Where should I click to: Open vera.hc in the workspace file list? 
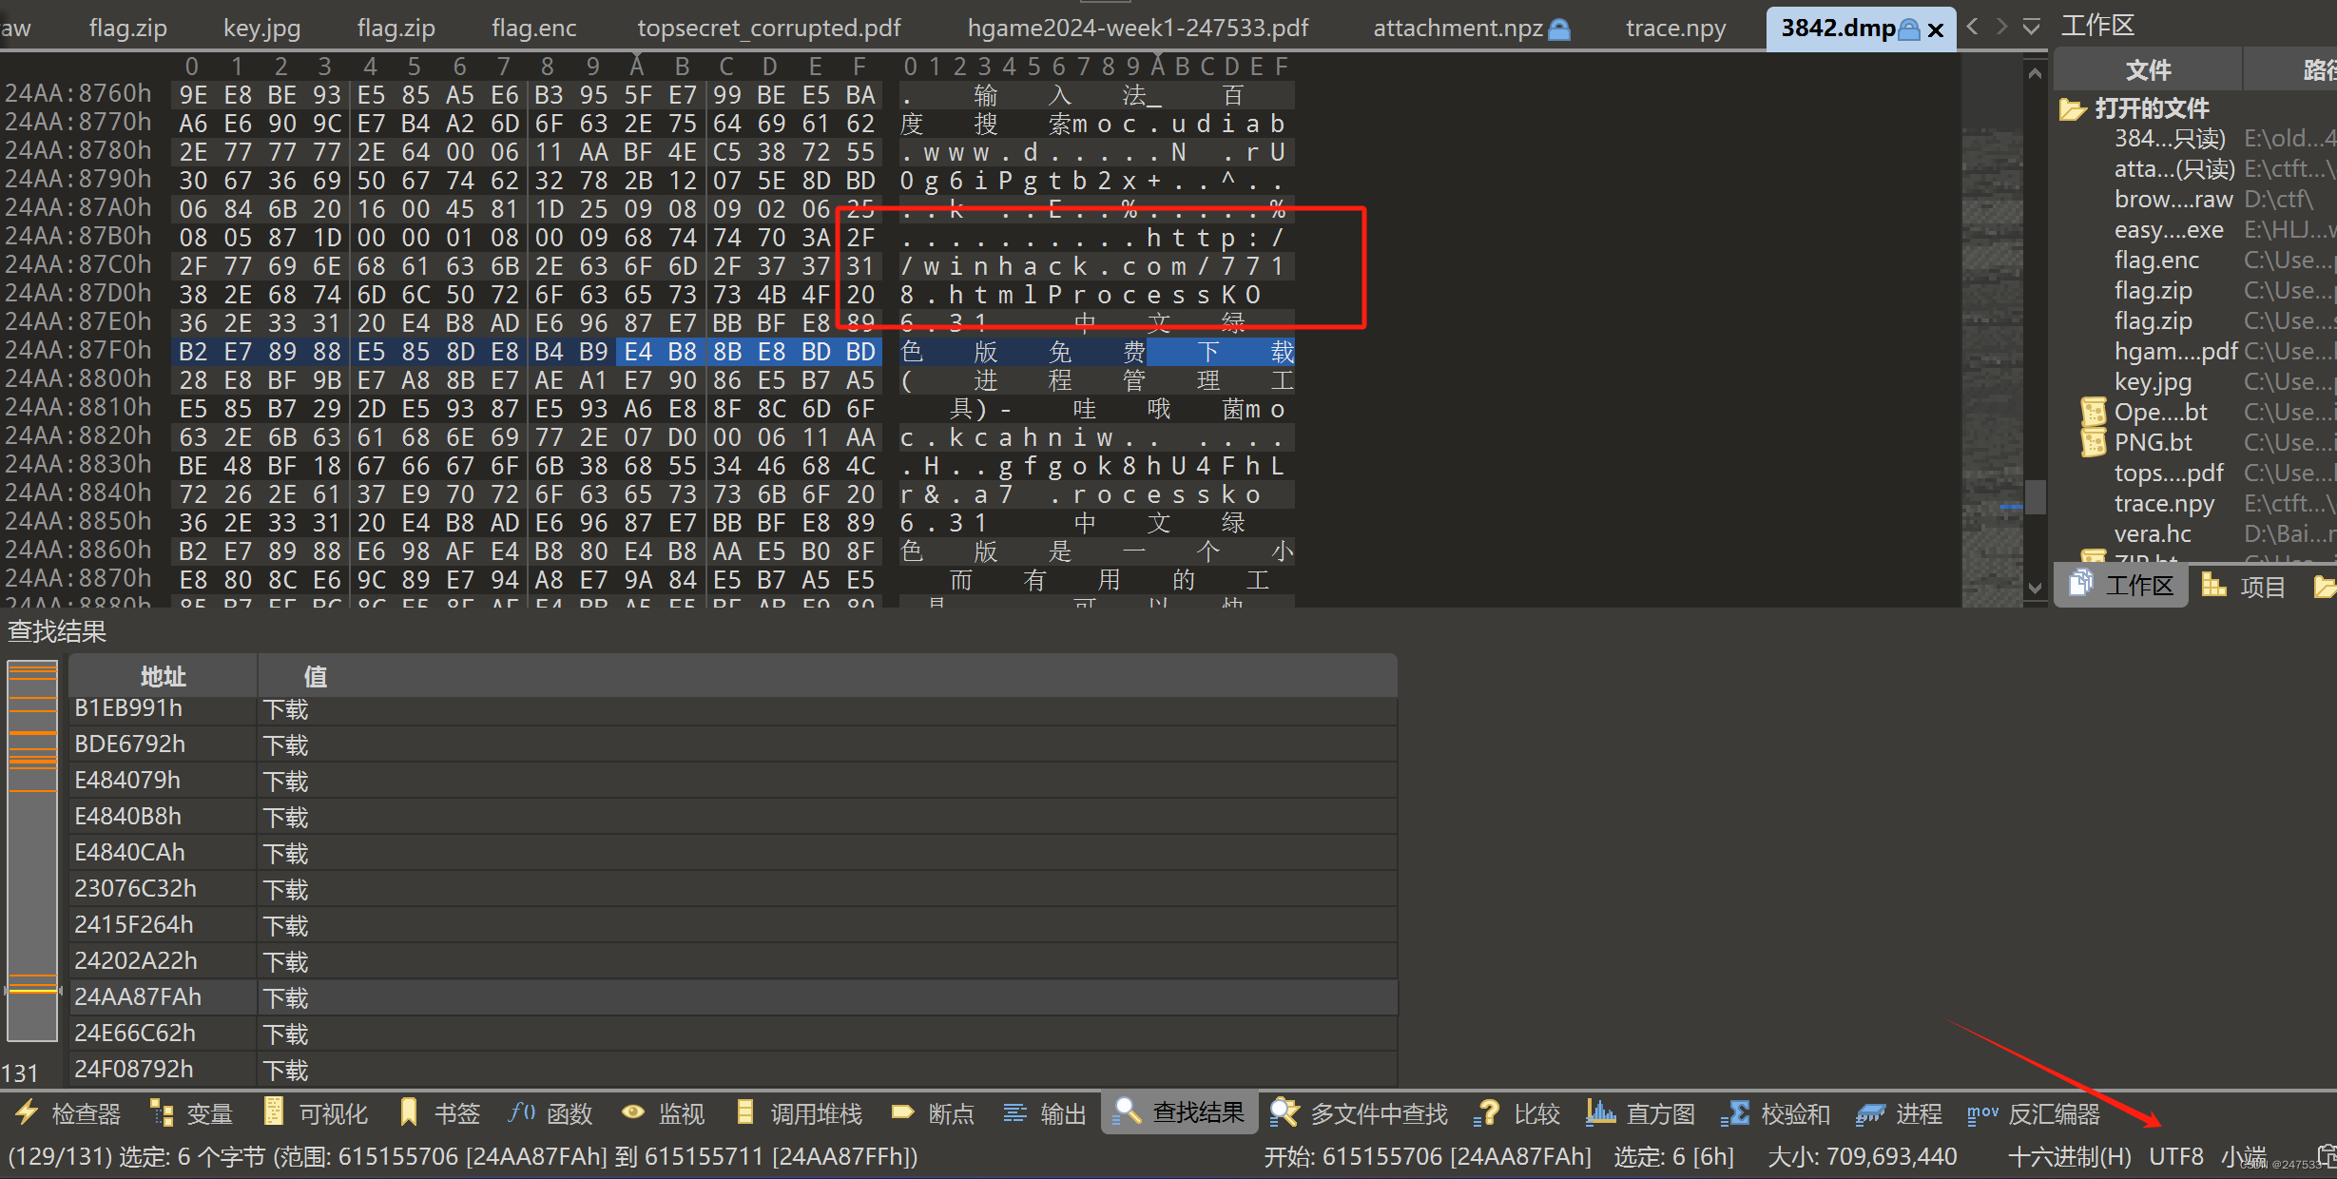(x=2152, y=534)
